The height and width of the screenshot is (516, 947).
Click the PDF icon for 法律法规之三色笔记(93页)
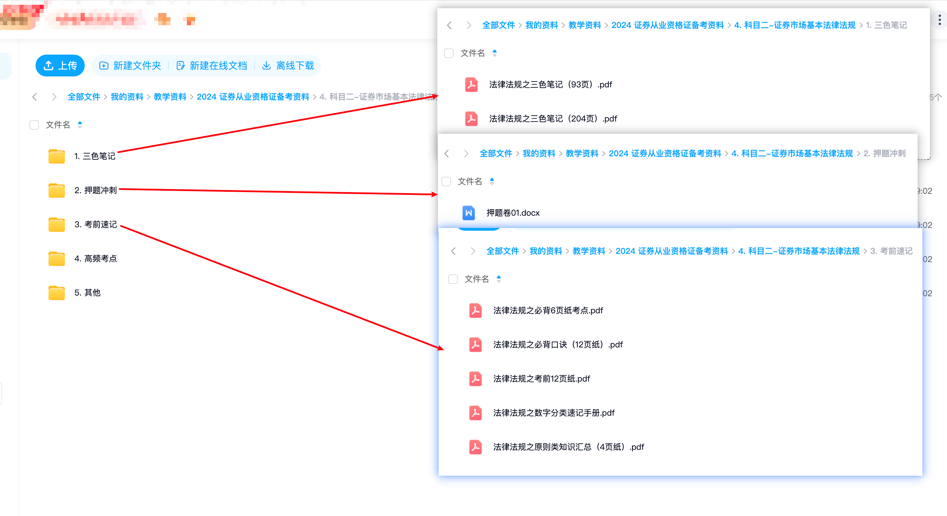471,85
